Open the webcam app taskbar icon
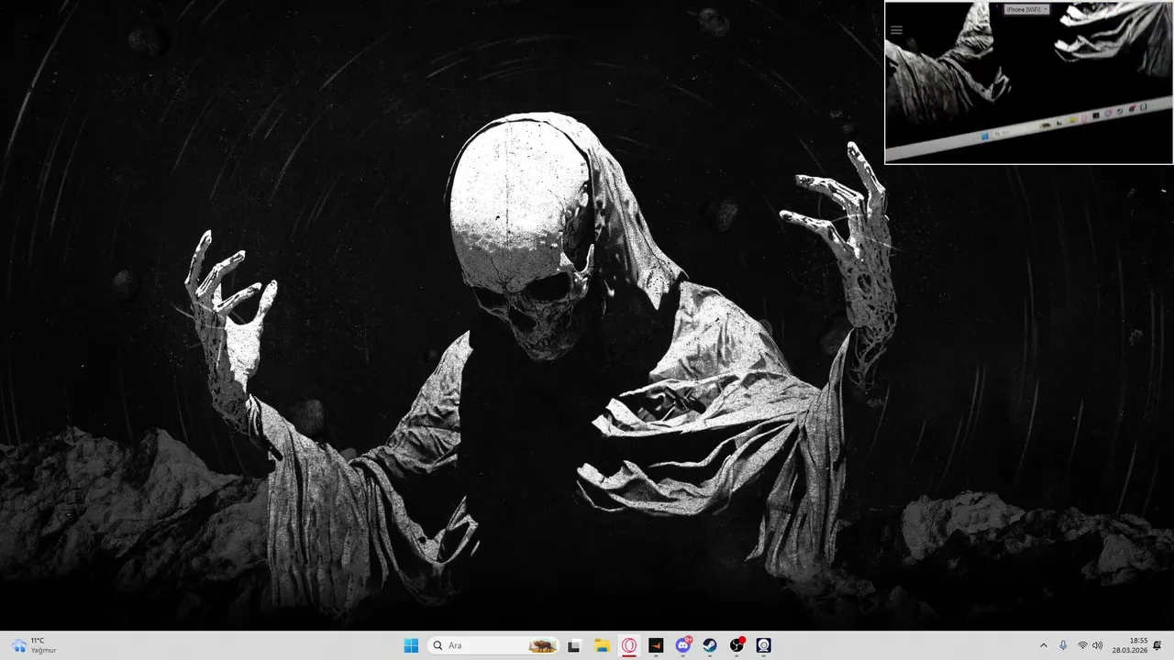1174x660 pixels. [764, 645]
